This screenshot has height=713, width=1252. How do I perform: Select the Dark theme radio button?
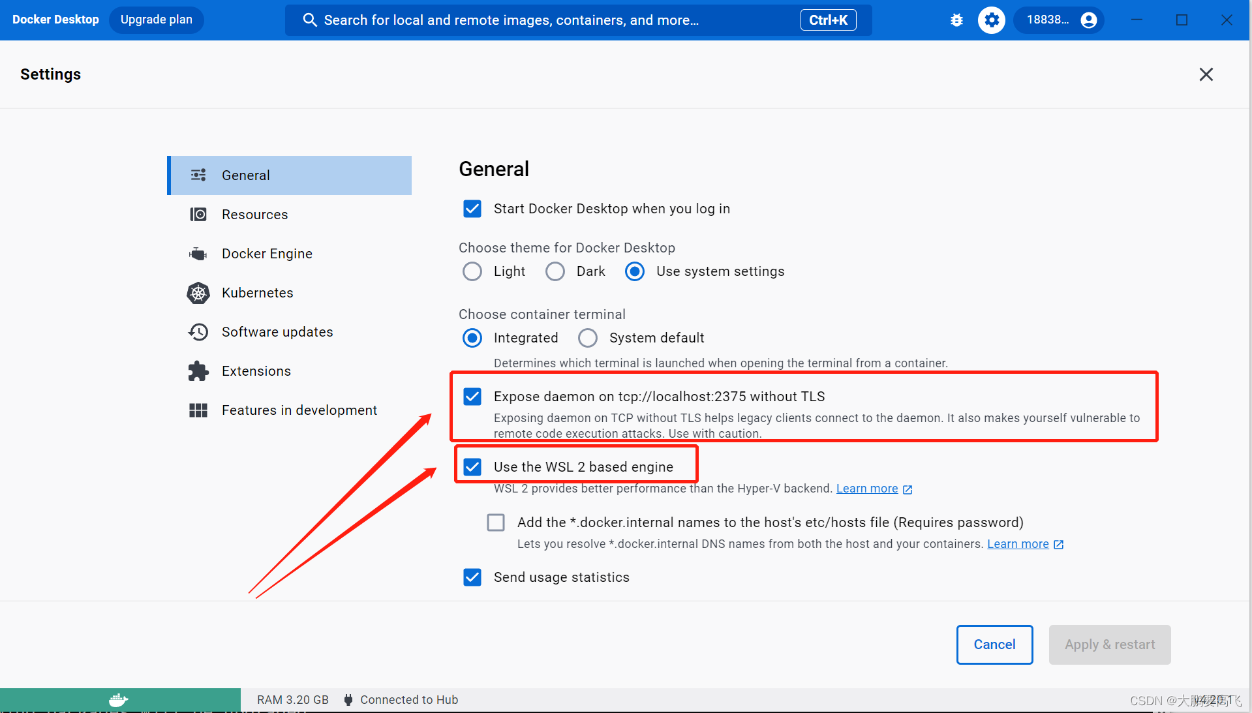[555, 271]
